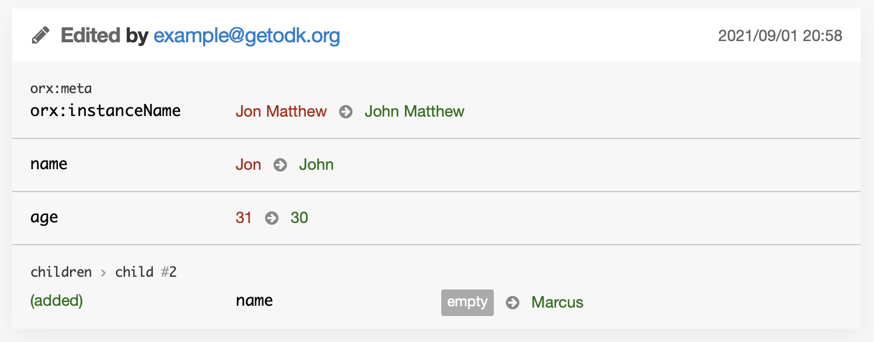Click the new age value 30
Image resolution: width=874 pixels, height=342 pixels.
pos(299,218)
